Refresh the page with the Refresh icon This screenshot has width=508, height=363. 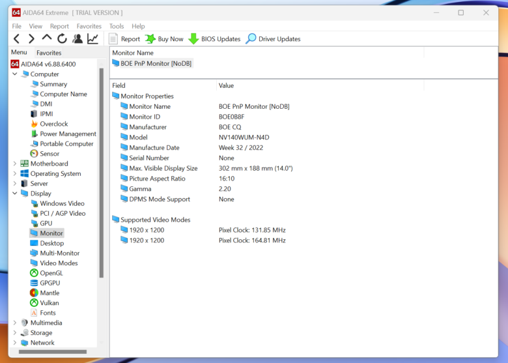click(62, 39)
